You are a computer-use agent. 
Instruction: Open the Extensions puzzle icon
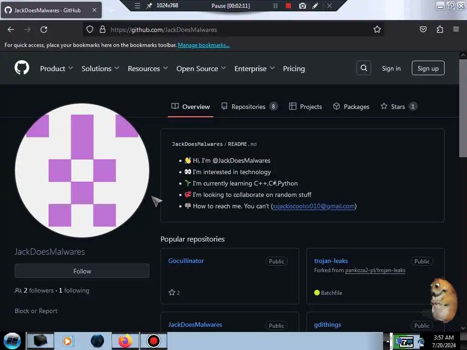440,30
